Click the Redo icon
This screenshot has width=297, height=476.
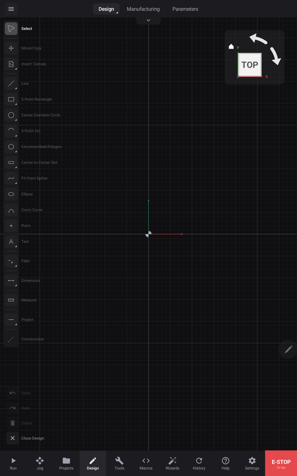tap(13, 408)
